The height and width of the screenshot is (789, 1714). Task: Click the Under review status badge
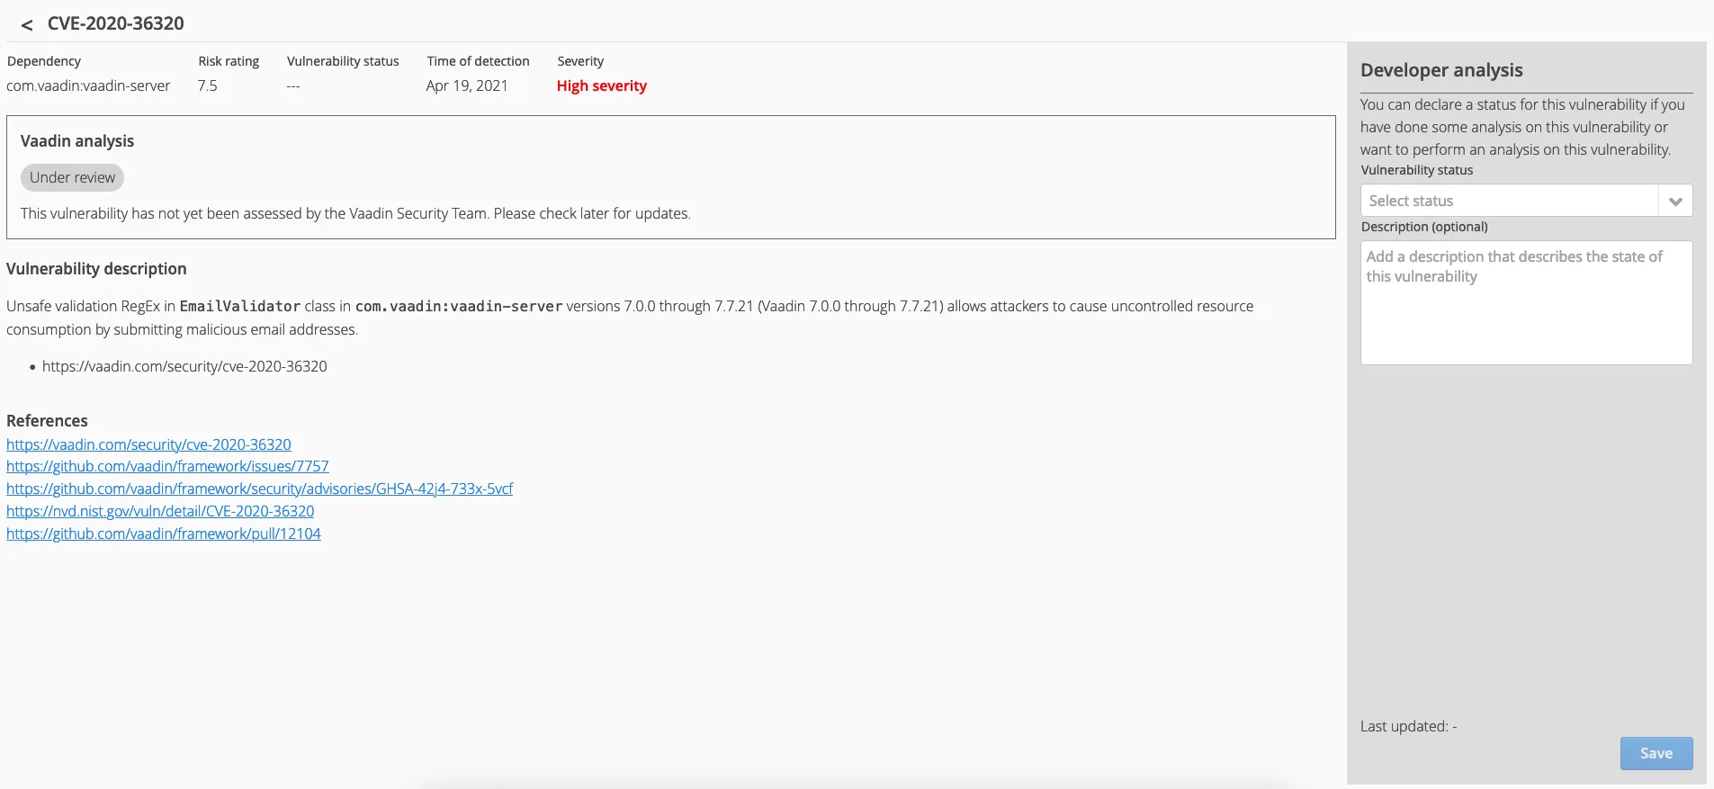pos(72,178)
